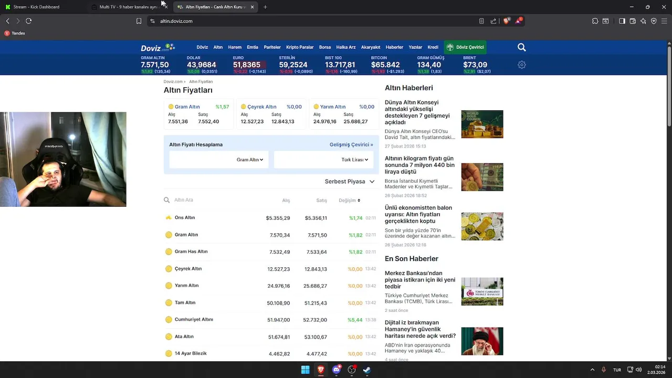Screen dimensions: 672x378
Task: Open the Windows Start button
Action: click(x=305, y=370)
